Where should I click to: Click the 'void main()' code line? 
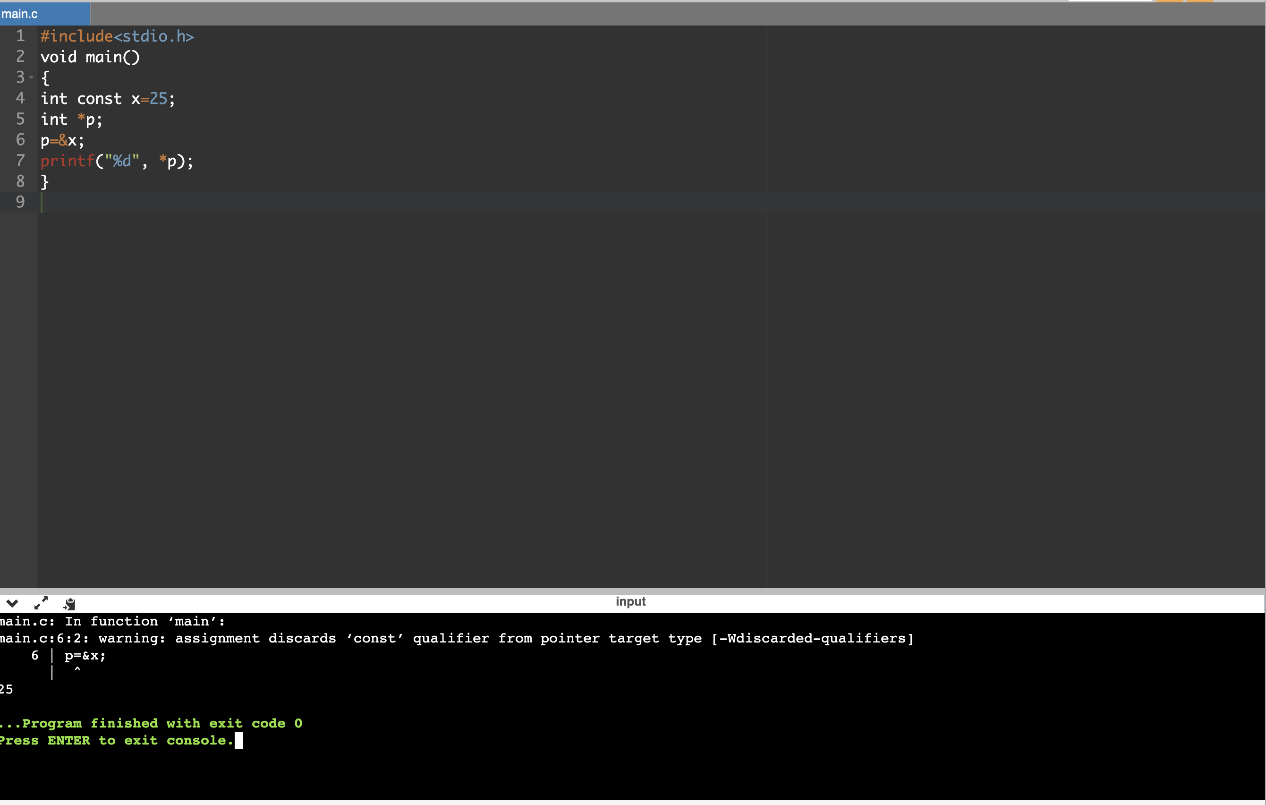coord(91,57)
